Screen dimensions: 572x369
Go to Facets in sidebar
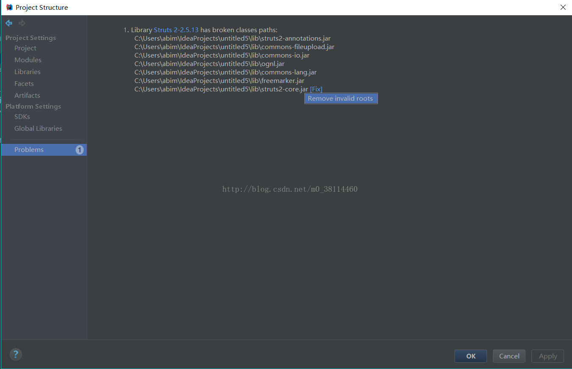pos(24,84)
